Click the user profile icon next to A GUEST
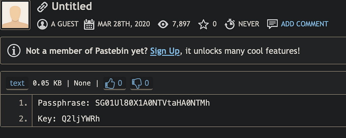Screen dimensions: 346x138 click(42, 24)
